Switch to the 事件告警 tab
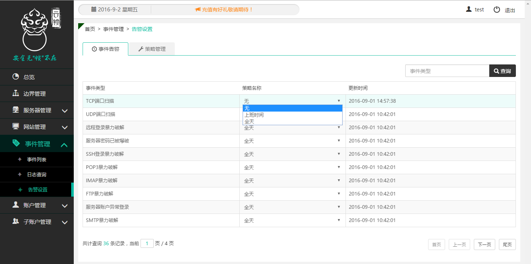The height and width of the screenshot is (264, 531). click(105, 49)
